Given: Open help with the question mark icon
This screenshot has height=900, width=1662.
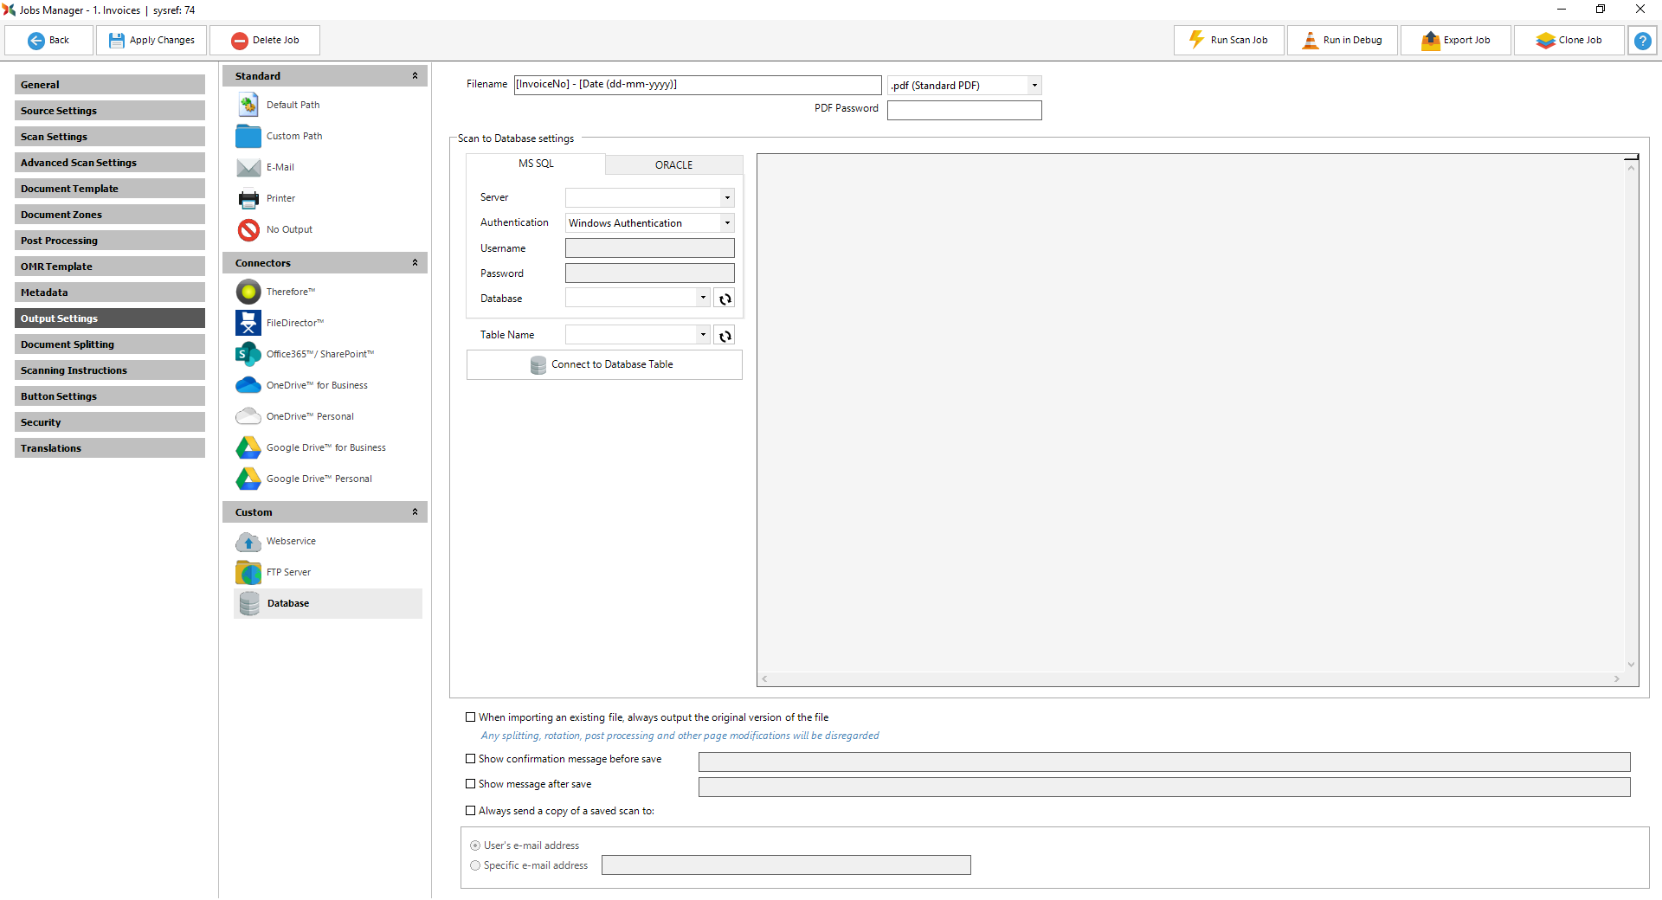Looking at the screenshot, I should (1642, 41).
